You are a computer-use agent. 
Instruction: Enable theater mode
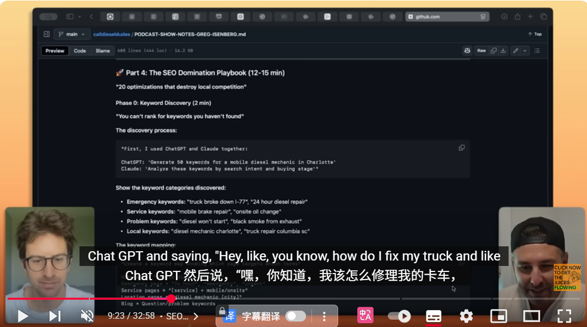(531, 317)
